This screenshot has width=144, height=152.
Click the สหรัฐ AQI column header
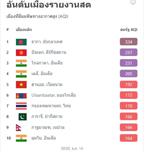click(x=129, y=30)
